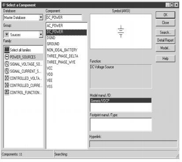
Task: Click the Sources group icon in combo box
Action: (x=7, y=34)
